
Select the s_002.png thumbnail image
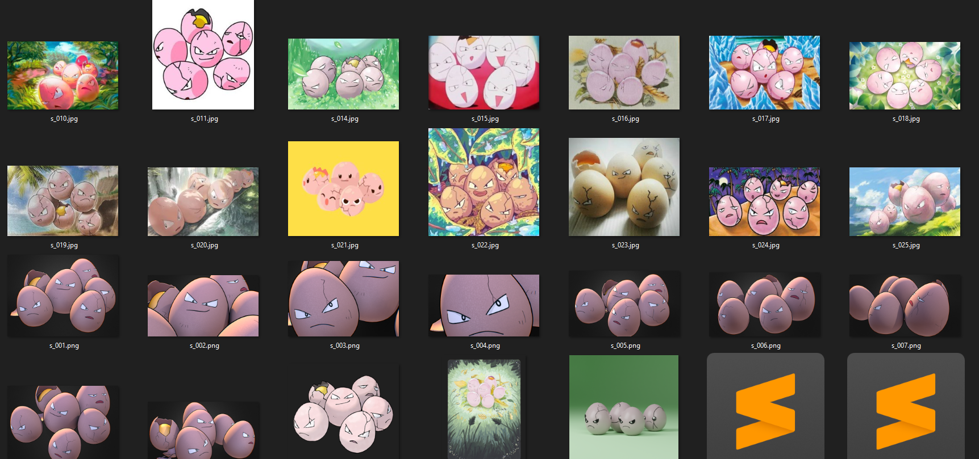(x=203, y=306)
